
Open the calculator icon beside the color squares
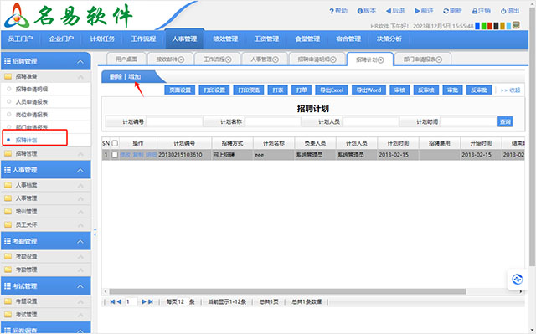point(516,25)
